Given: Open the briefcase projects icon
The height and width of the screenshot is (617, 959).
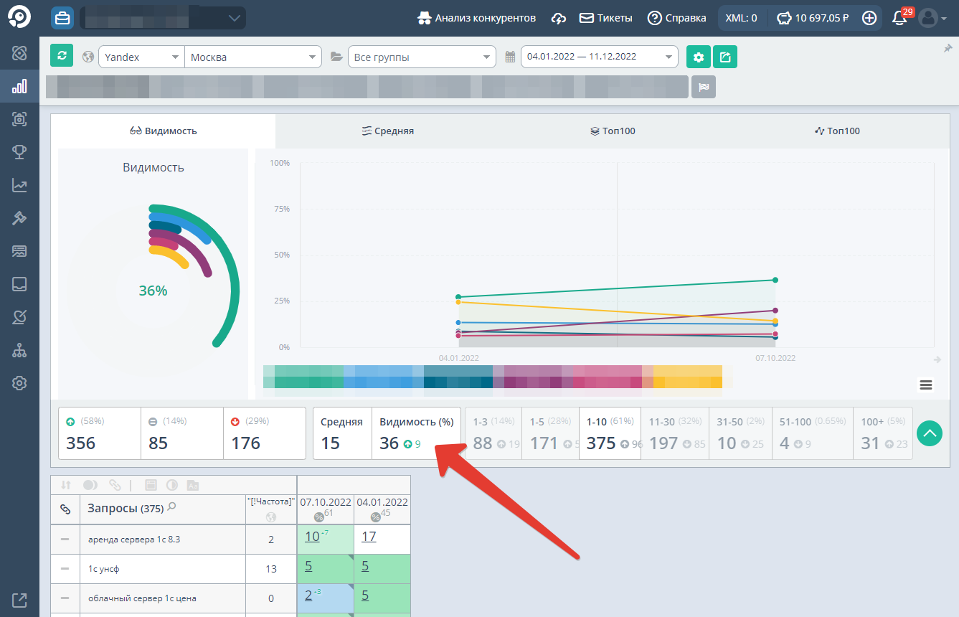Looking at the screenshot, I should click(x=62, y=18).
